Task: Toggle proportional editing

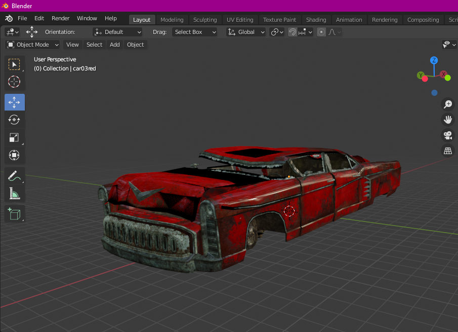Action: coord(321,32)
